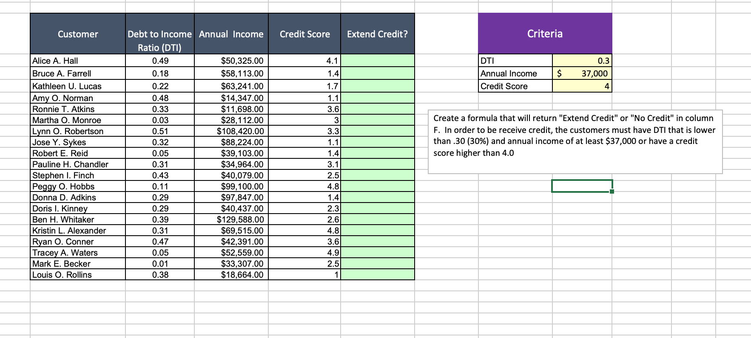Select the Ryan O. Conner cell
This screenshot has width=751, height=338.
click(x=78, y=242)
